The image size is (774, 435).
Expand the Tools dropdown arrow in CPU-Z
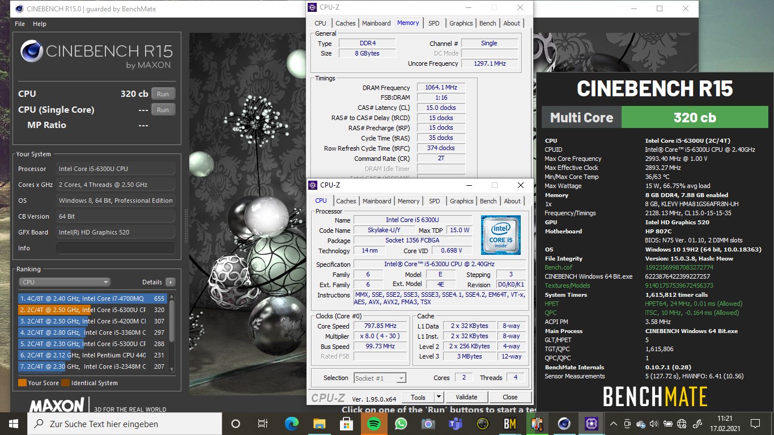439,397
